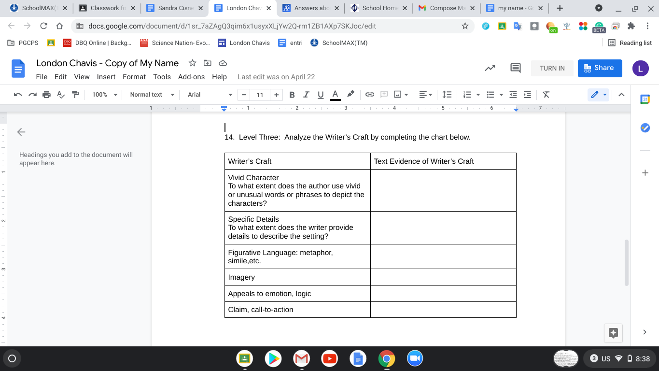This screenshot has width=659, height=371.
Task: Open the Explore button at bottom right
Action: coord(614,332)
